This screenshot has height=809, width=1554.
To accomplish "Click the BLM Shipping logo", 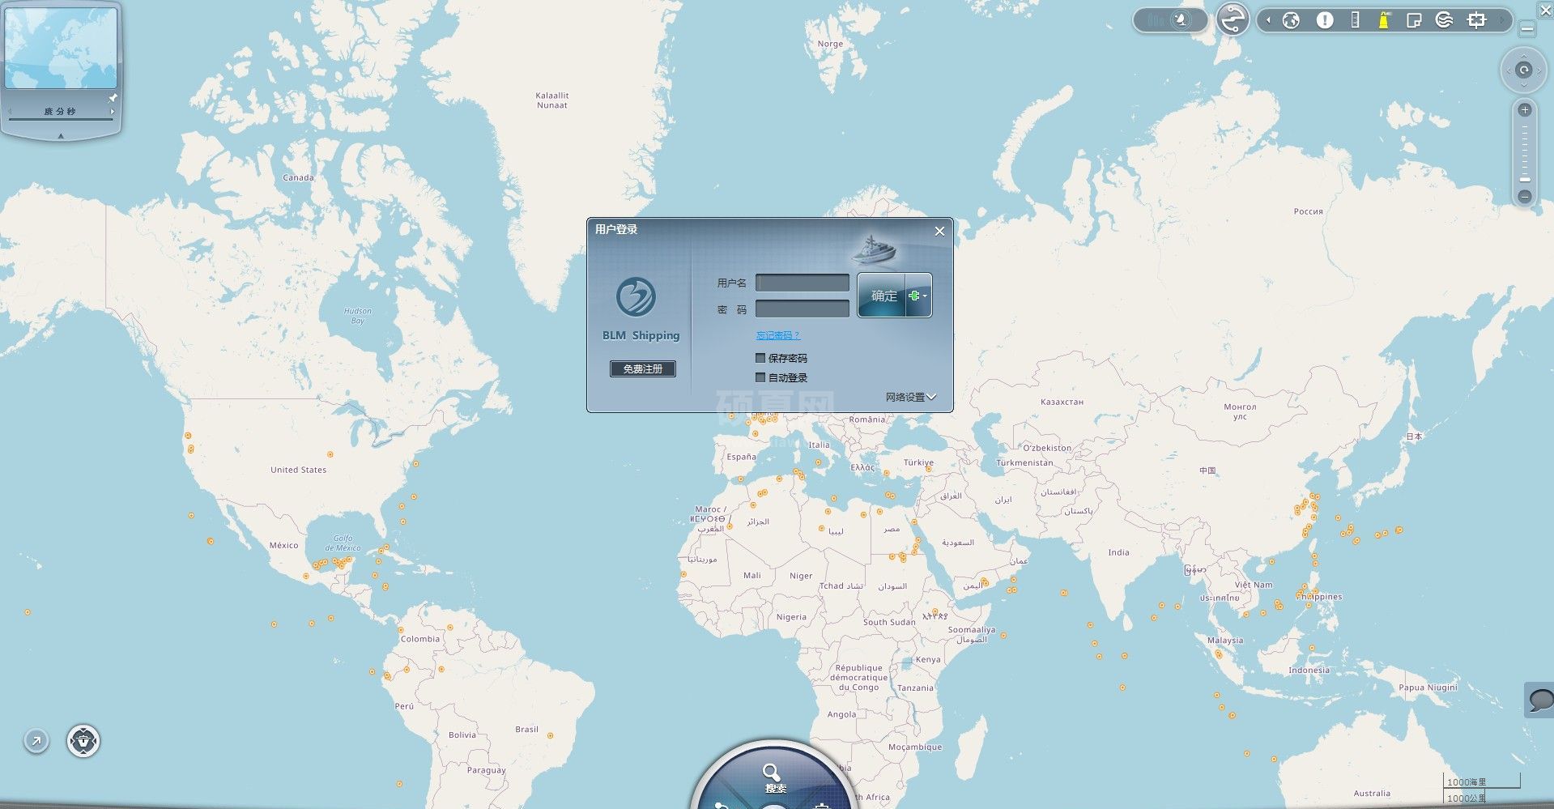I will pyautogui.click(x=637, y=297).
